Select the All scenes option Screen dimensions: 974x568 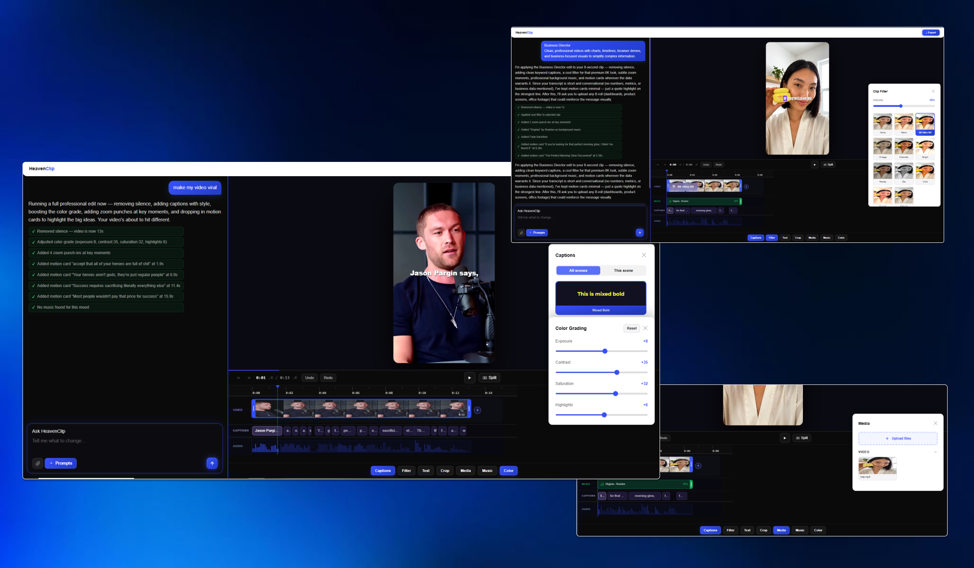[578, 271]
